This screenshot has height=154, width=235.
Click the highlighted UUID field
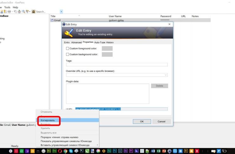121,109
